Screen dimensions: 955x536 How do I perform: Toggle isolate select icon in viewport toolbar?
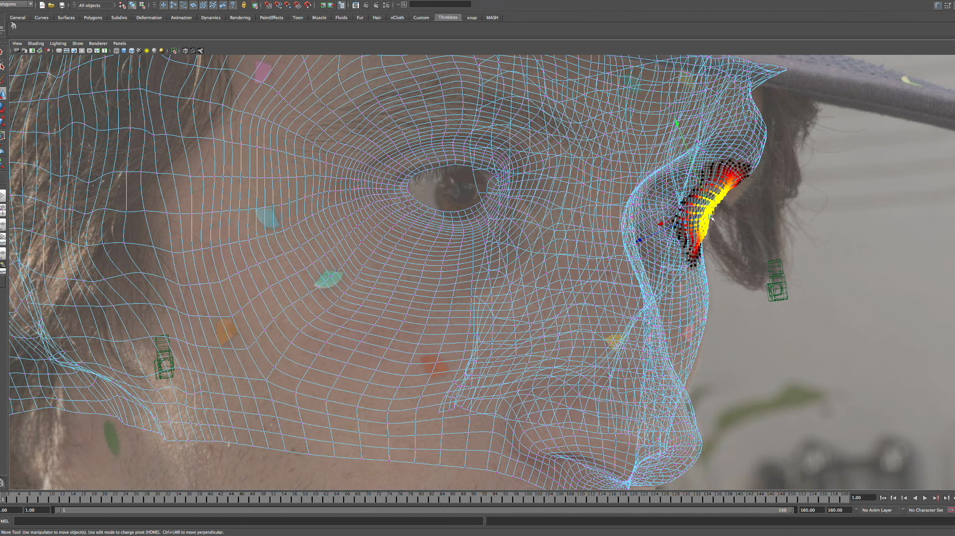click(174, 51)
